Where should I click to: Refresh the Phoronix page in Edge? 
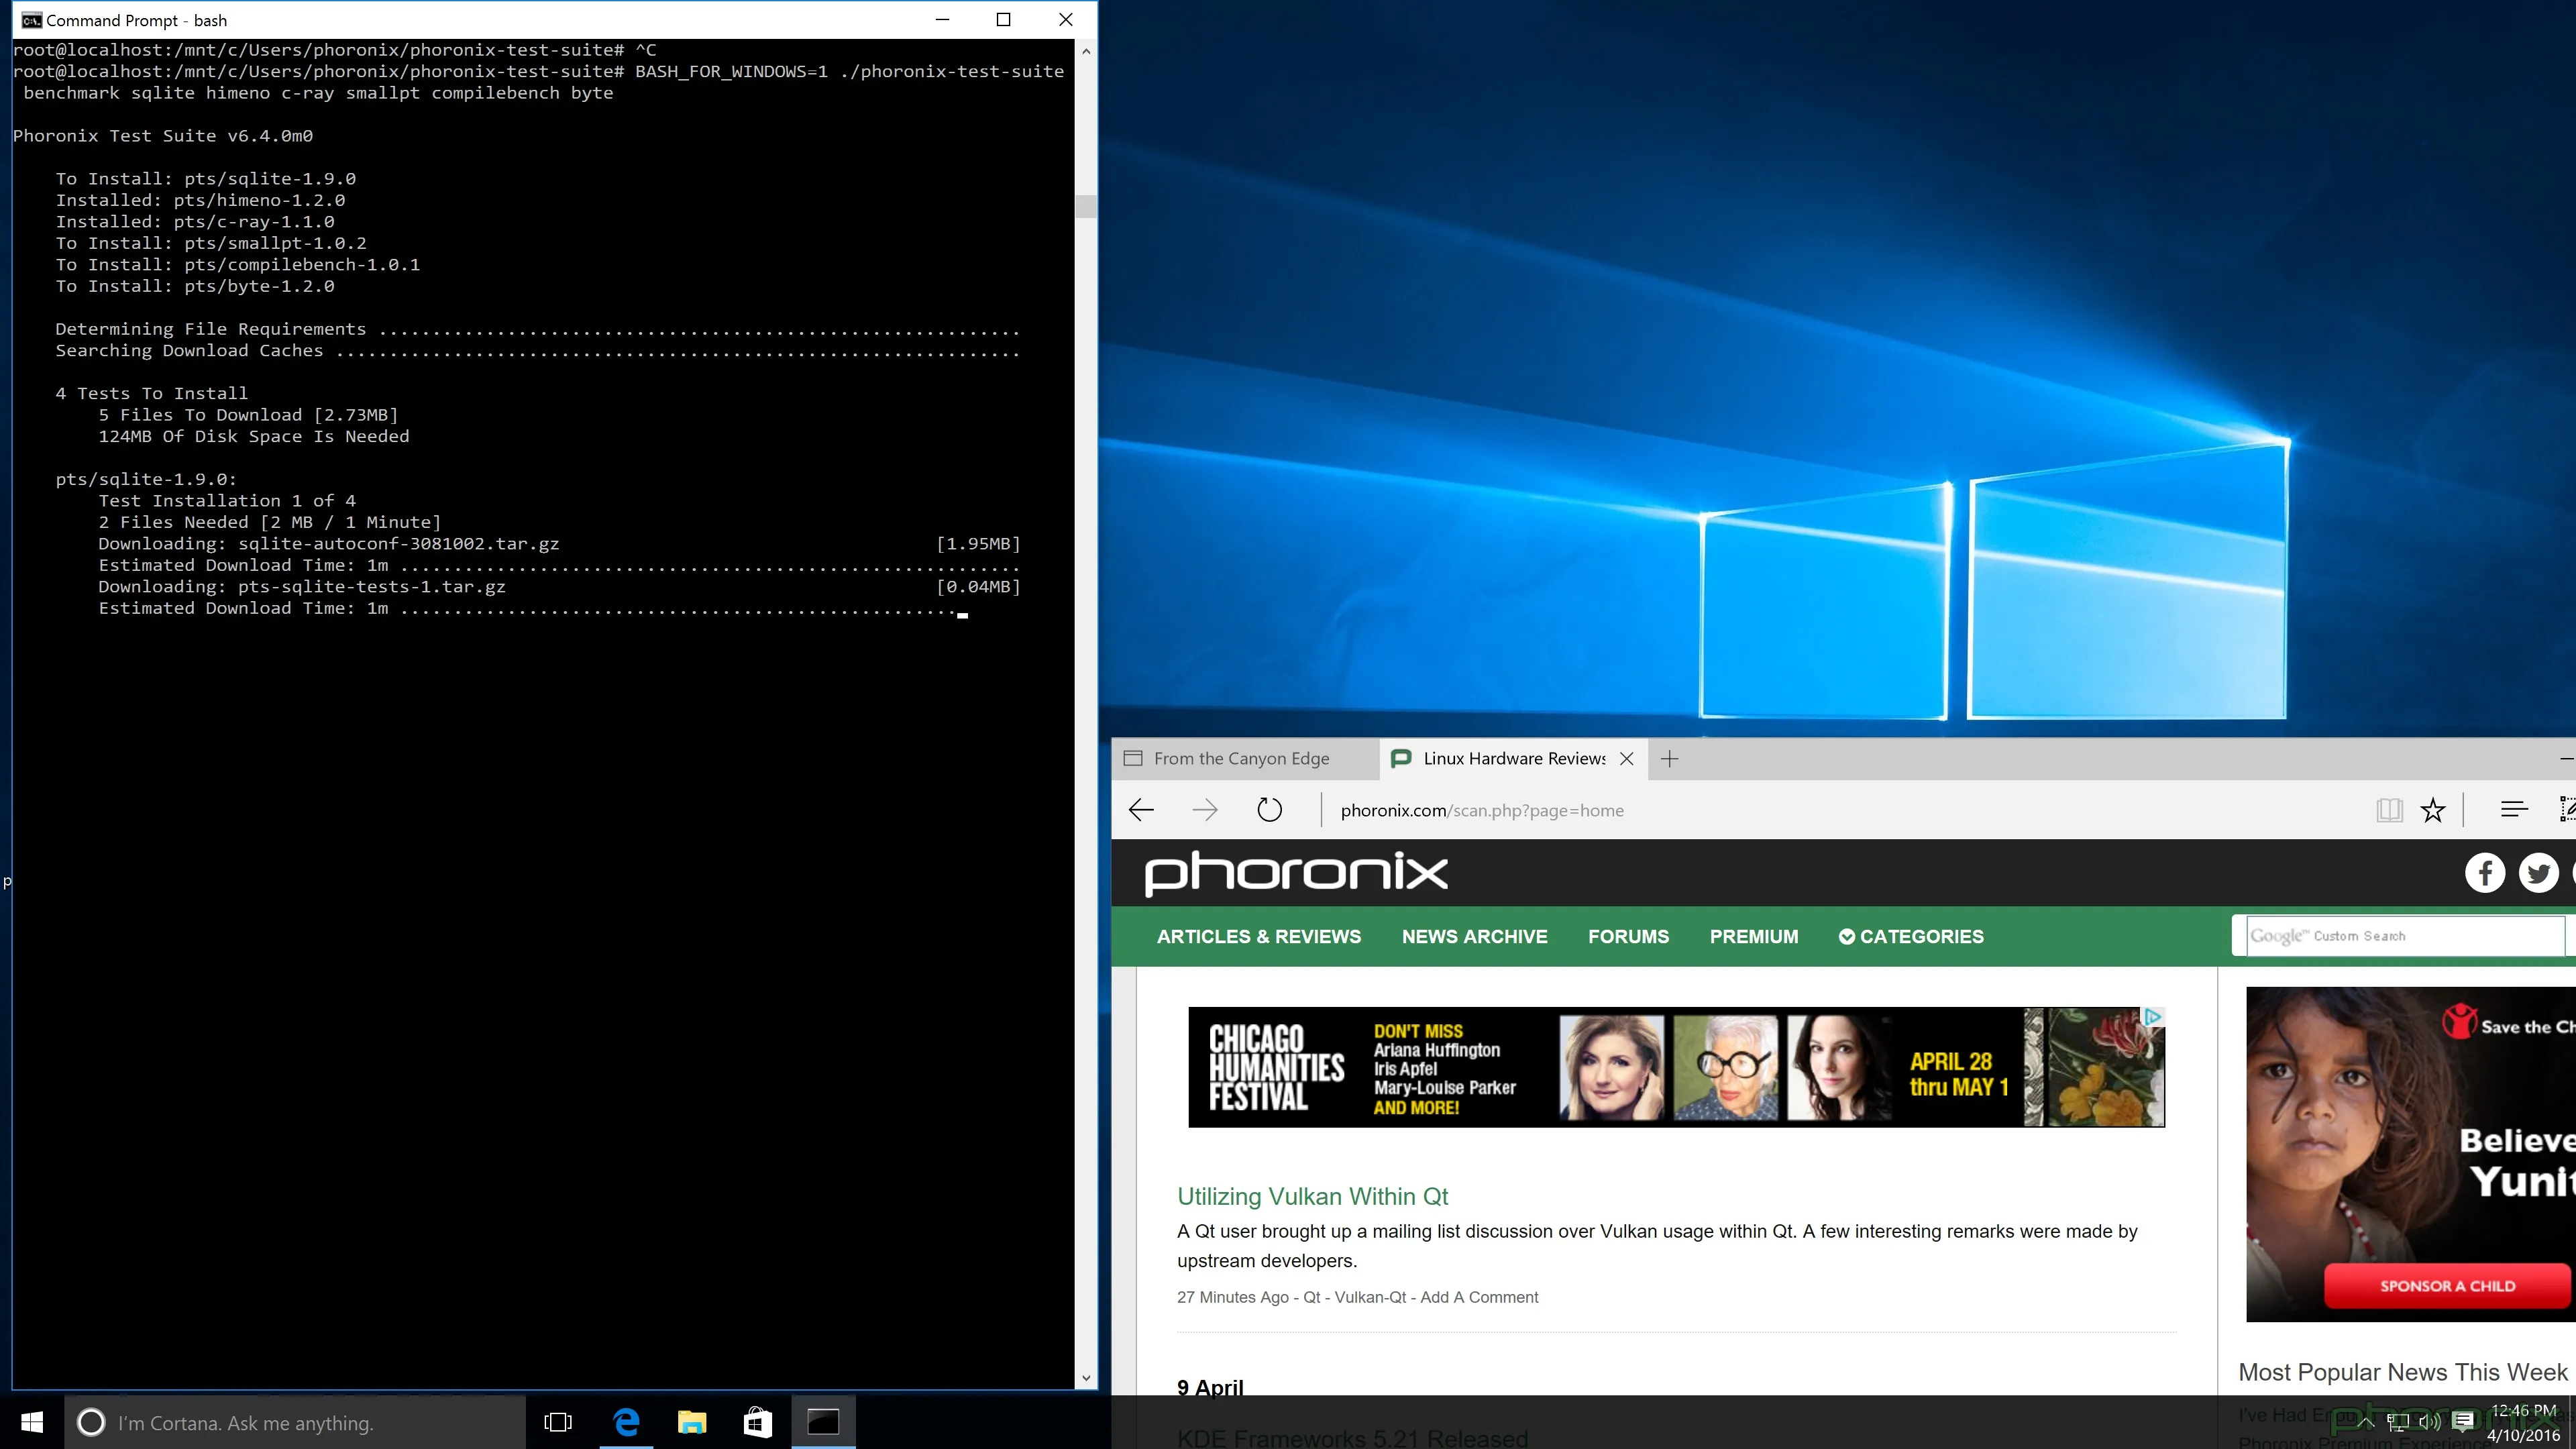point(1269,810)
